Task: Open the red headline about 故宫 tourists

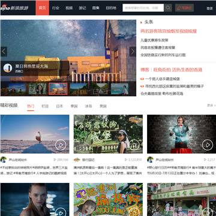Action: pos(169,31)
